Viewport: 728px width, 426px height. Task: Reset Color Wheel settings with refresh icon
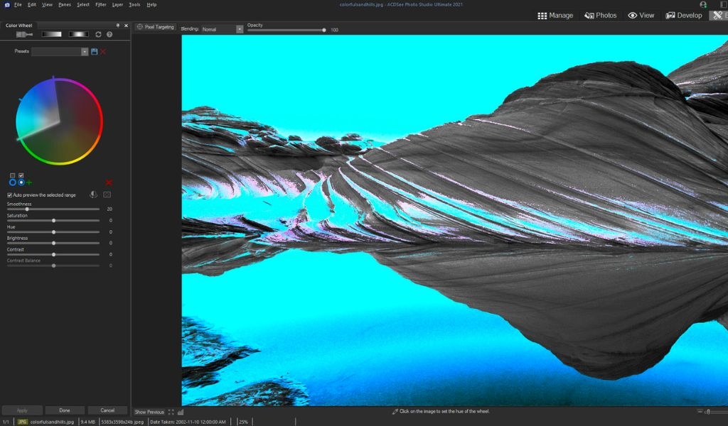(x=98, y=34)
